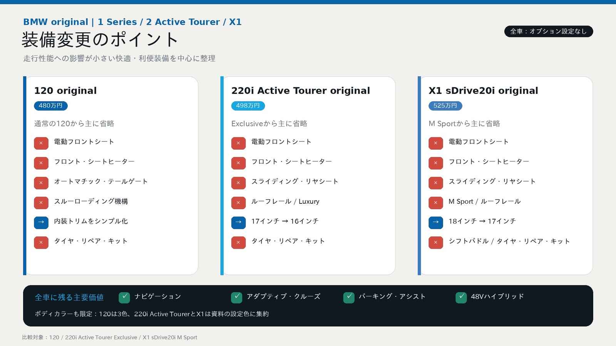Click the 480万円 price badge

50,106
